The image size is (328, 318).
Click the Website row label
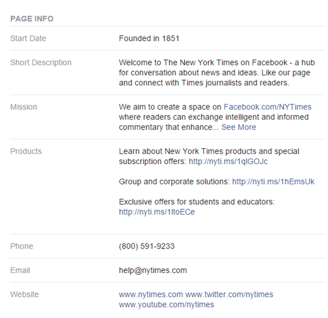[24, 295]
